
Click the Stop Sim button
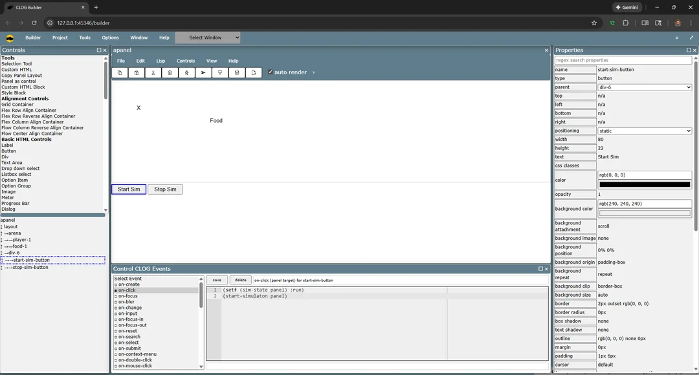click(165, 189)
